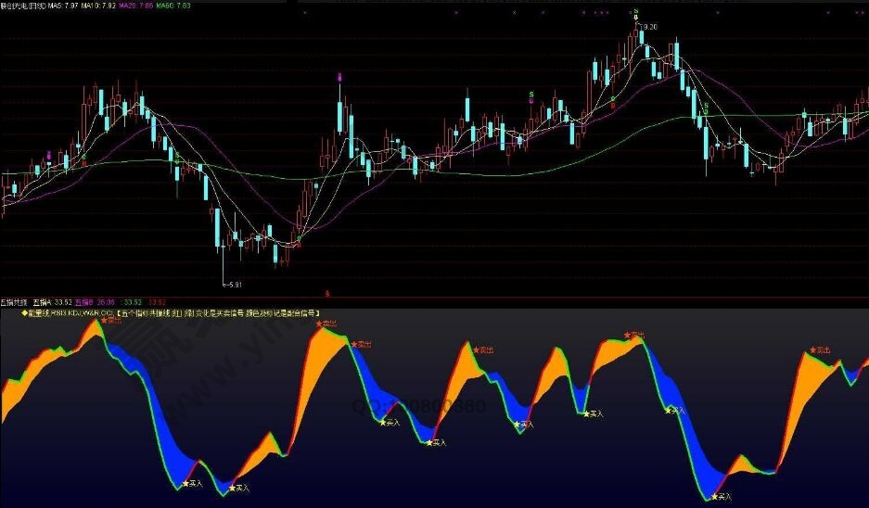
Task: Click the green MA60 line at chart's right edge
Action: (858, 111)
